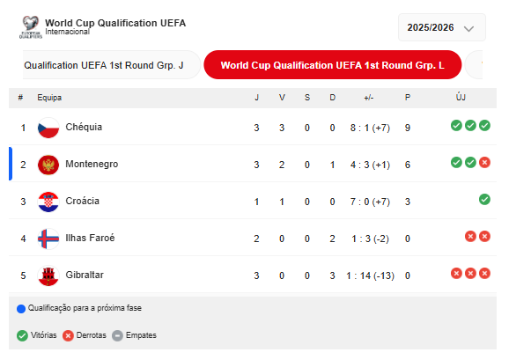Click the Ilhas Faroé flag icon

48,239
